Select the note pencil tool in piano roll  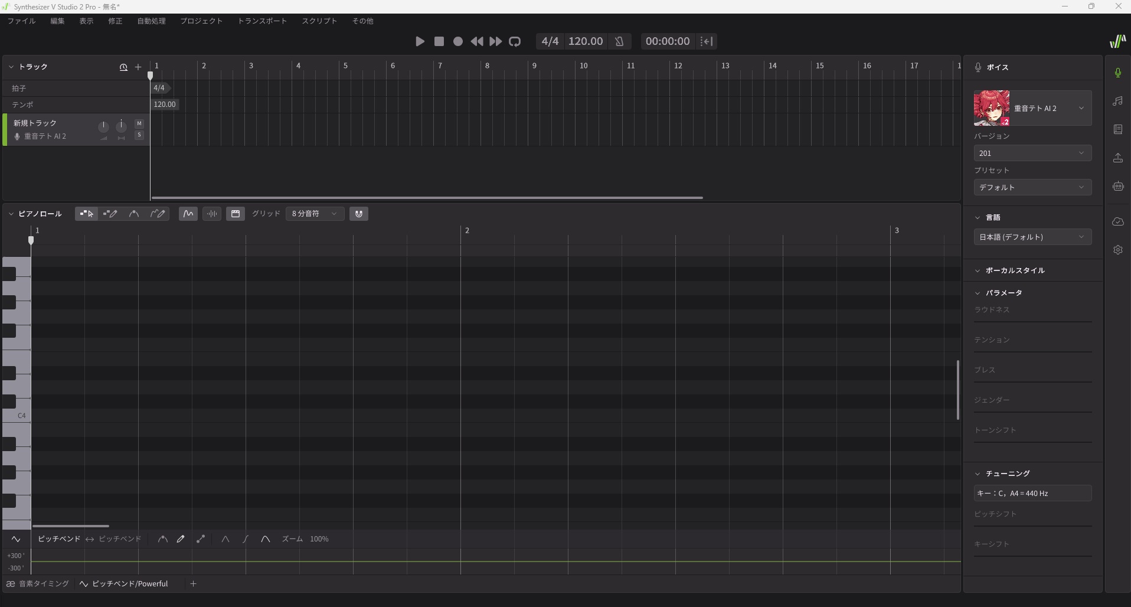[110, 214]
